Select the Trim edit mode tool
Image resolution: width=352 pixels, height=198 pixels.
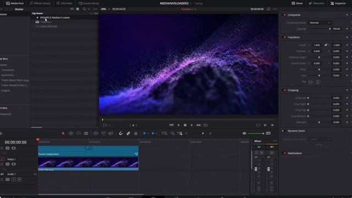click(71, 133)
